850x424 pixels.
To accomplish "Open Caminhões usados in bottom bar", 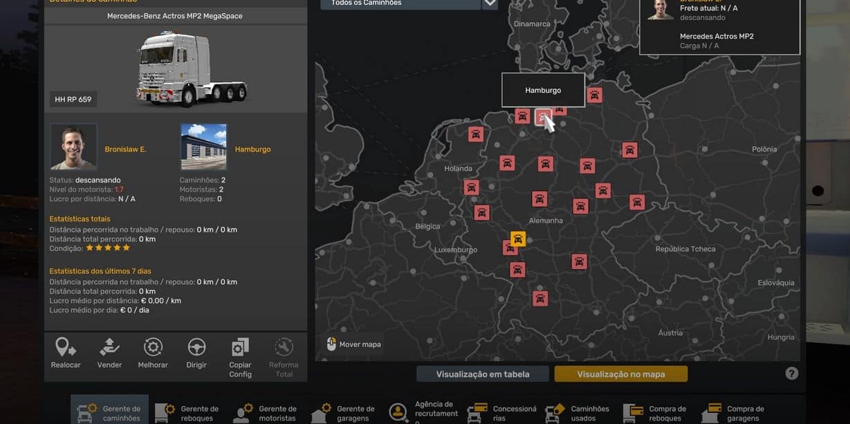I will coord(578,413).
